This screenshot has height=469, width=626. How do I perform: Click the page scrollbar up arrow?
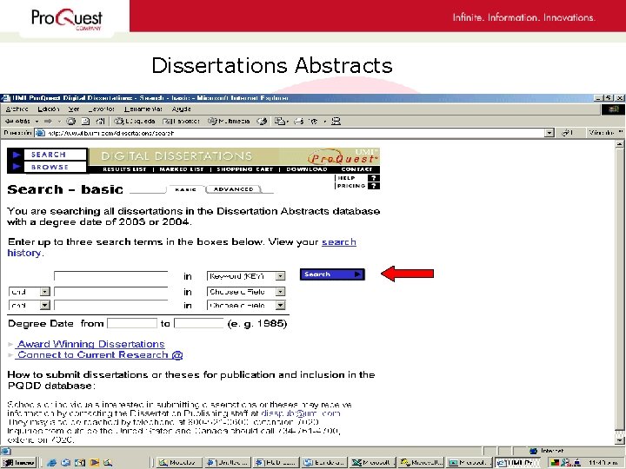(x=620, y=144)
